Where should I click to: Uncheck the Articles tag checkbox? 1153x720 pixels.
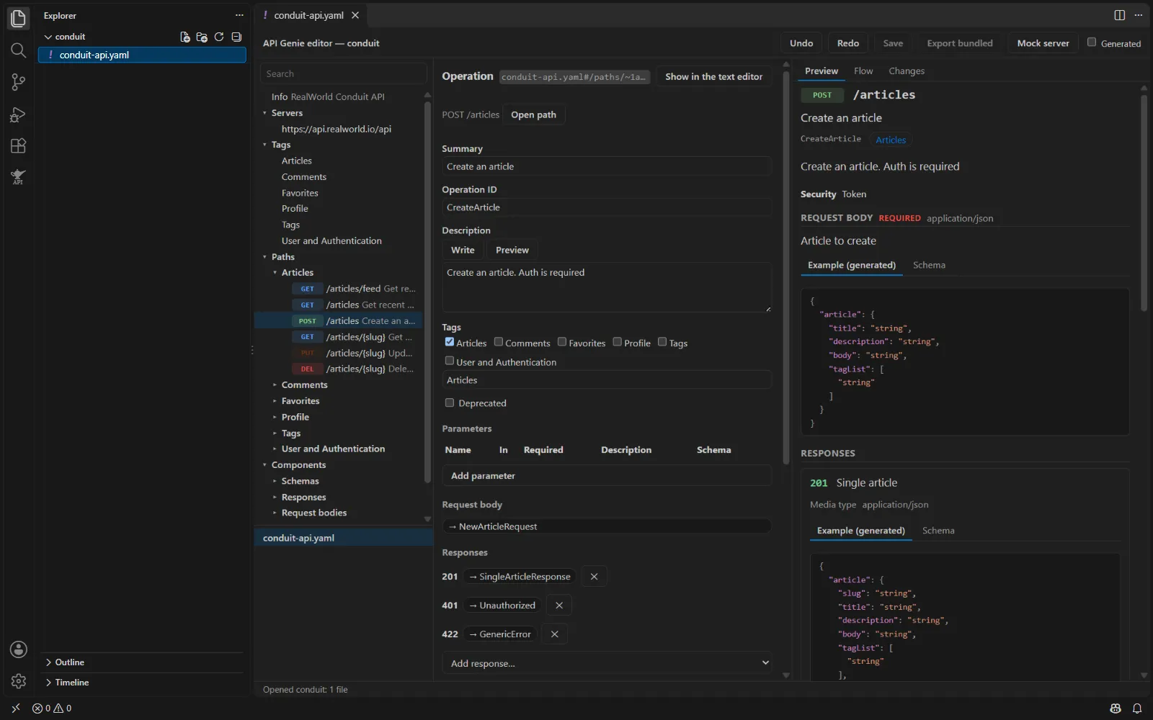click(x=450, y=342)
